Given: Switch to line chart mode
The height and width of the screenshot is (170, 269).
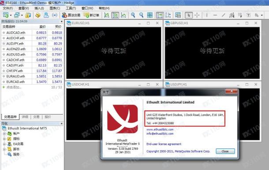Looking at the screenshot, I should pos(123,15).
